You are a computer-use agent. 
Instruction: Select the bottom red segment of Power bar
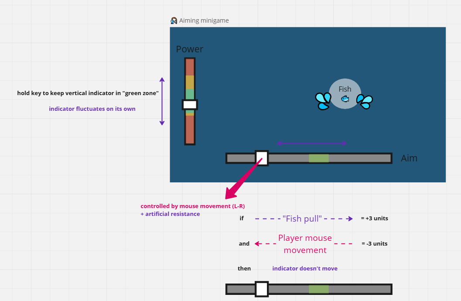pyautogui.click(x=190, y=129)
